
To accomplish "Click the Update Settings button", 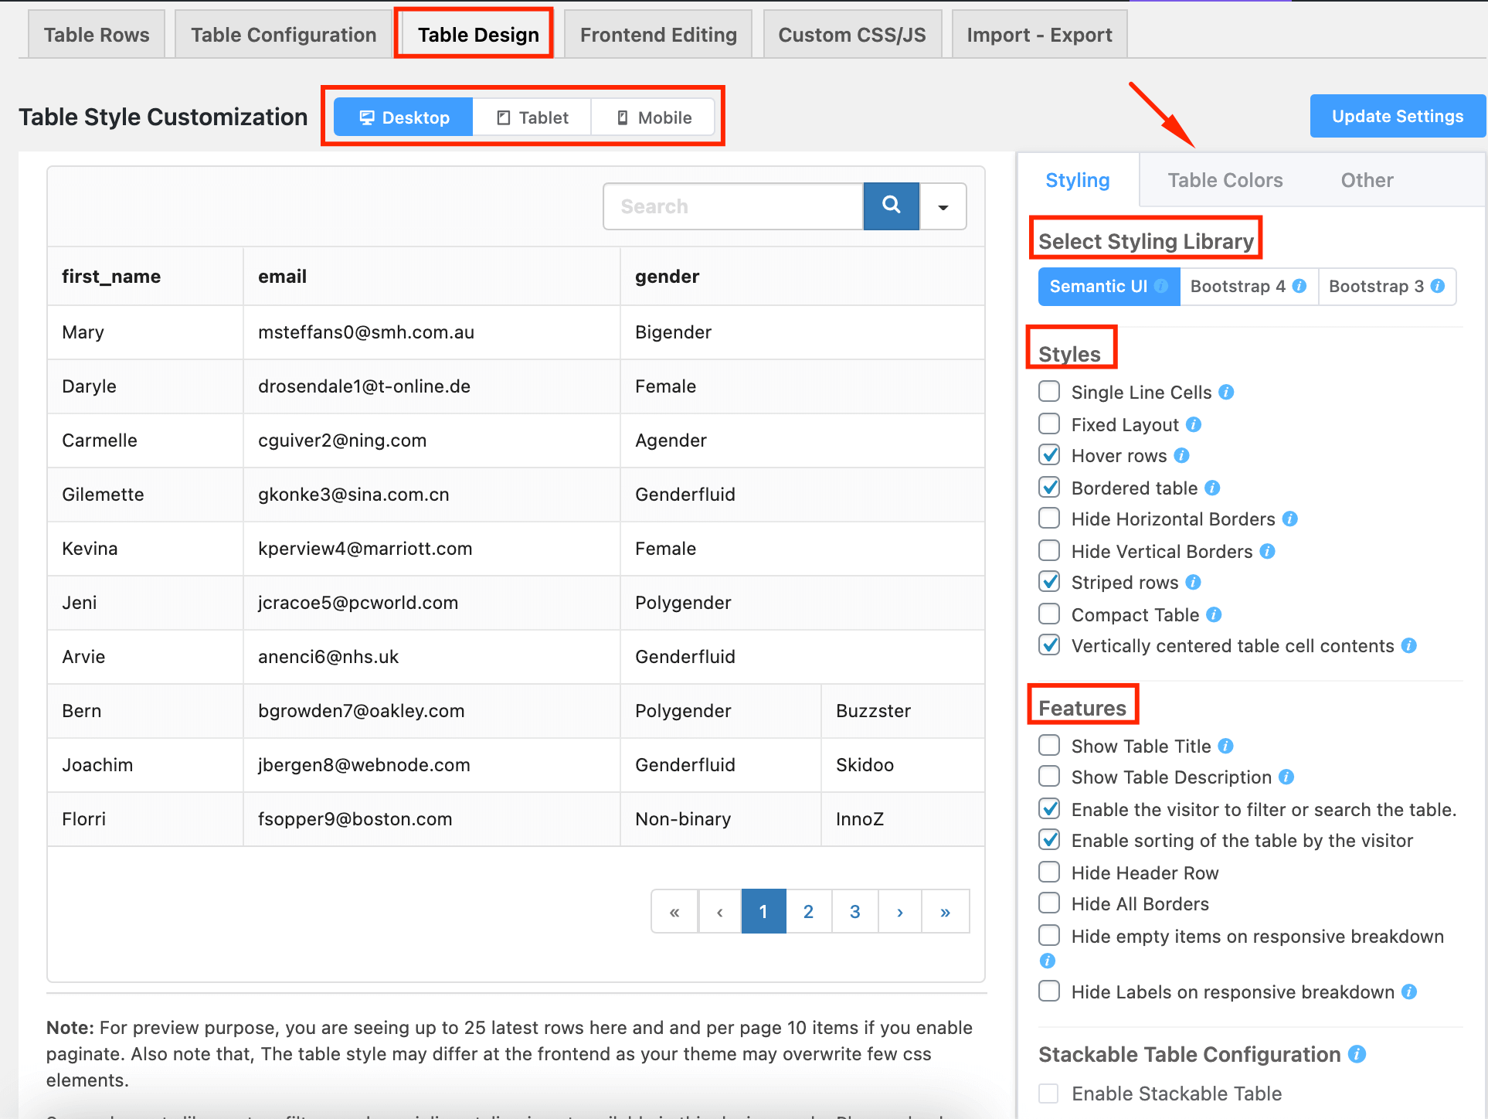I will point(1396,116).
